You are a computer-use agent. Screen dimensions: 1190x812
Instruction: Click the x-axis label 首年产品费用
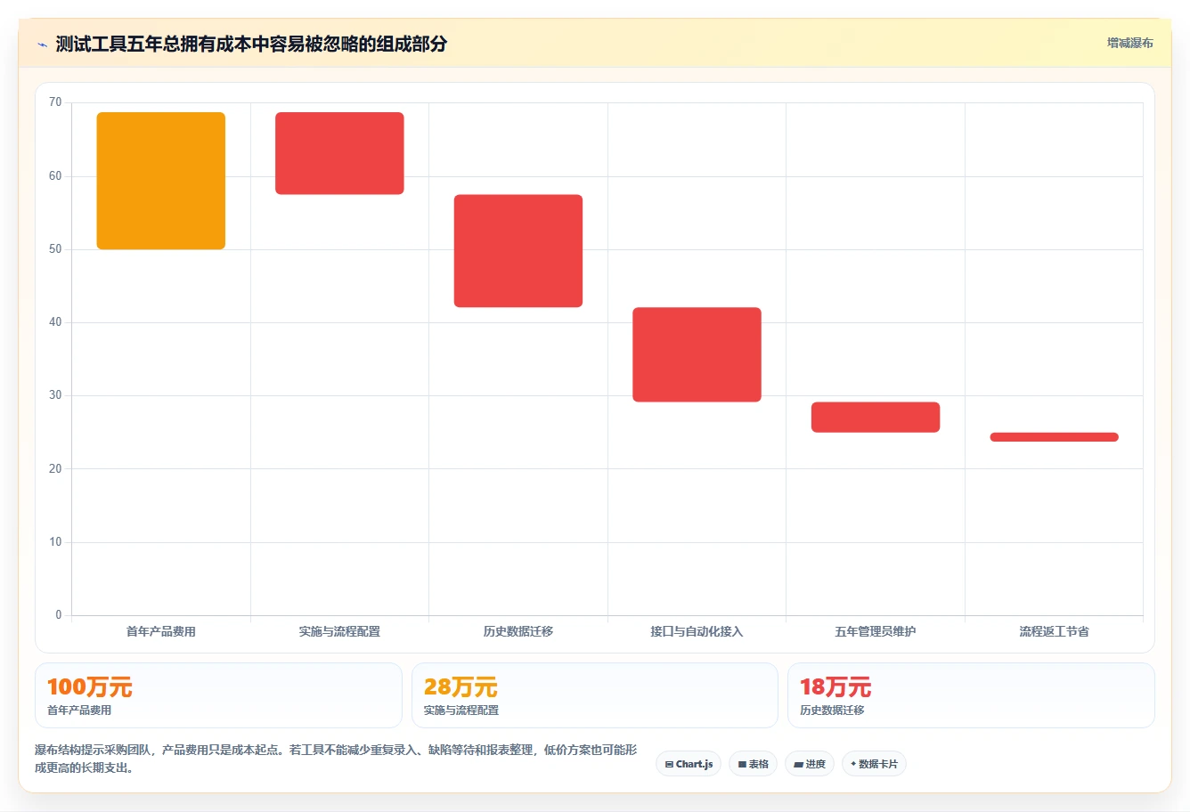click(161, 631)
